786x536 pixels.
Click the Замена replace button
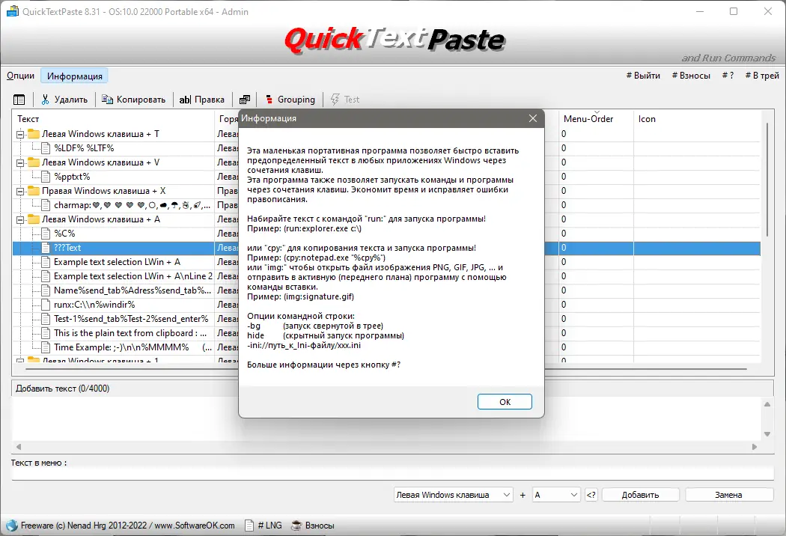[728, 494]
